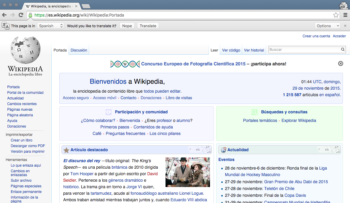The width and height of the screenshot is (350, 203).
Task: Open Versión para imprimir
Action: [28, 151]
